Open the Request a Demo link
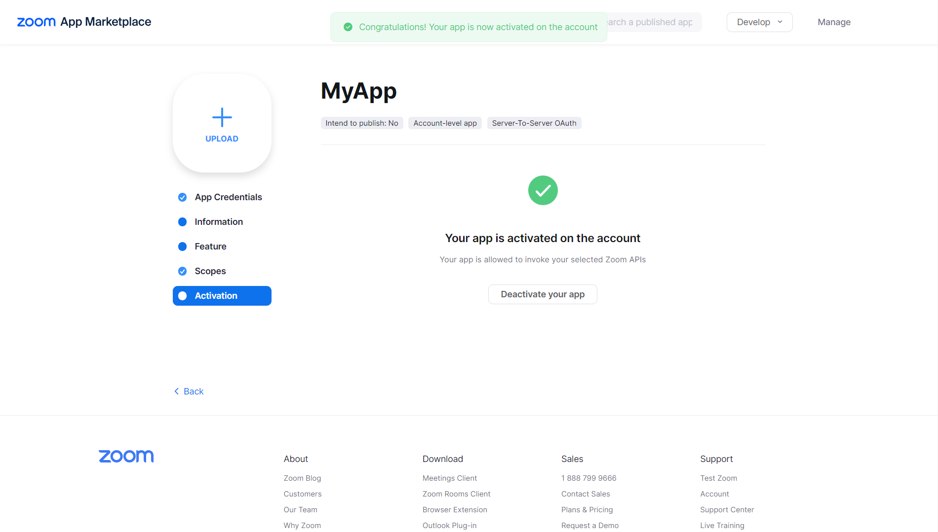Image resolution: width=938 pixels, height=532 pixels. pos(590,526)
